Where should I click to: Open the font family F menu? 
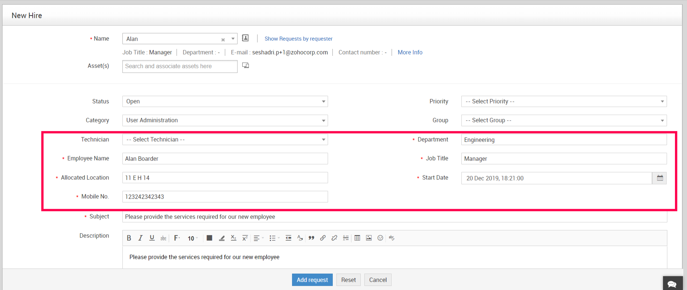(x=177, y=238)
